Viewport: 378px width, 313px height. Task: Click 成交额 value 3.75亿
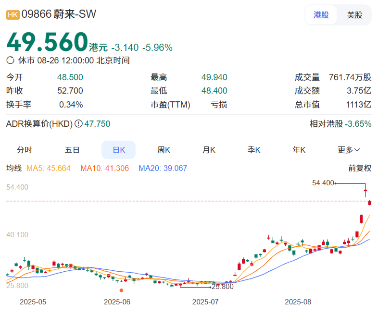point(359,91)
